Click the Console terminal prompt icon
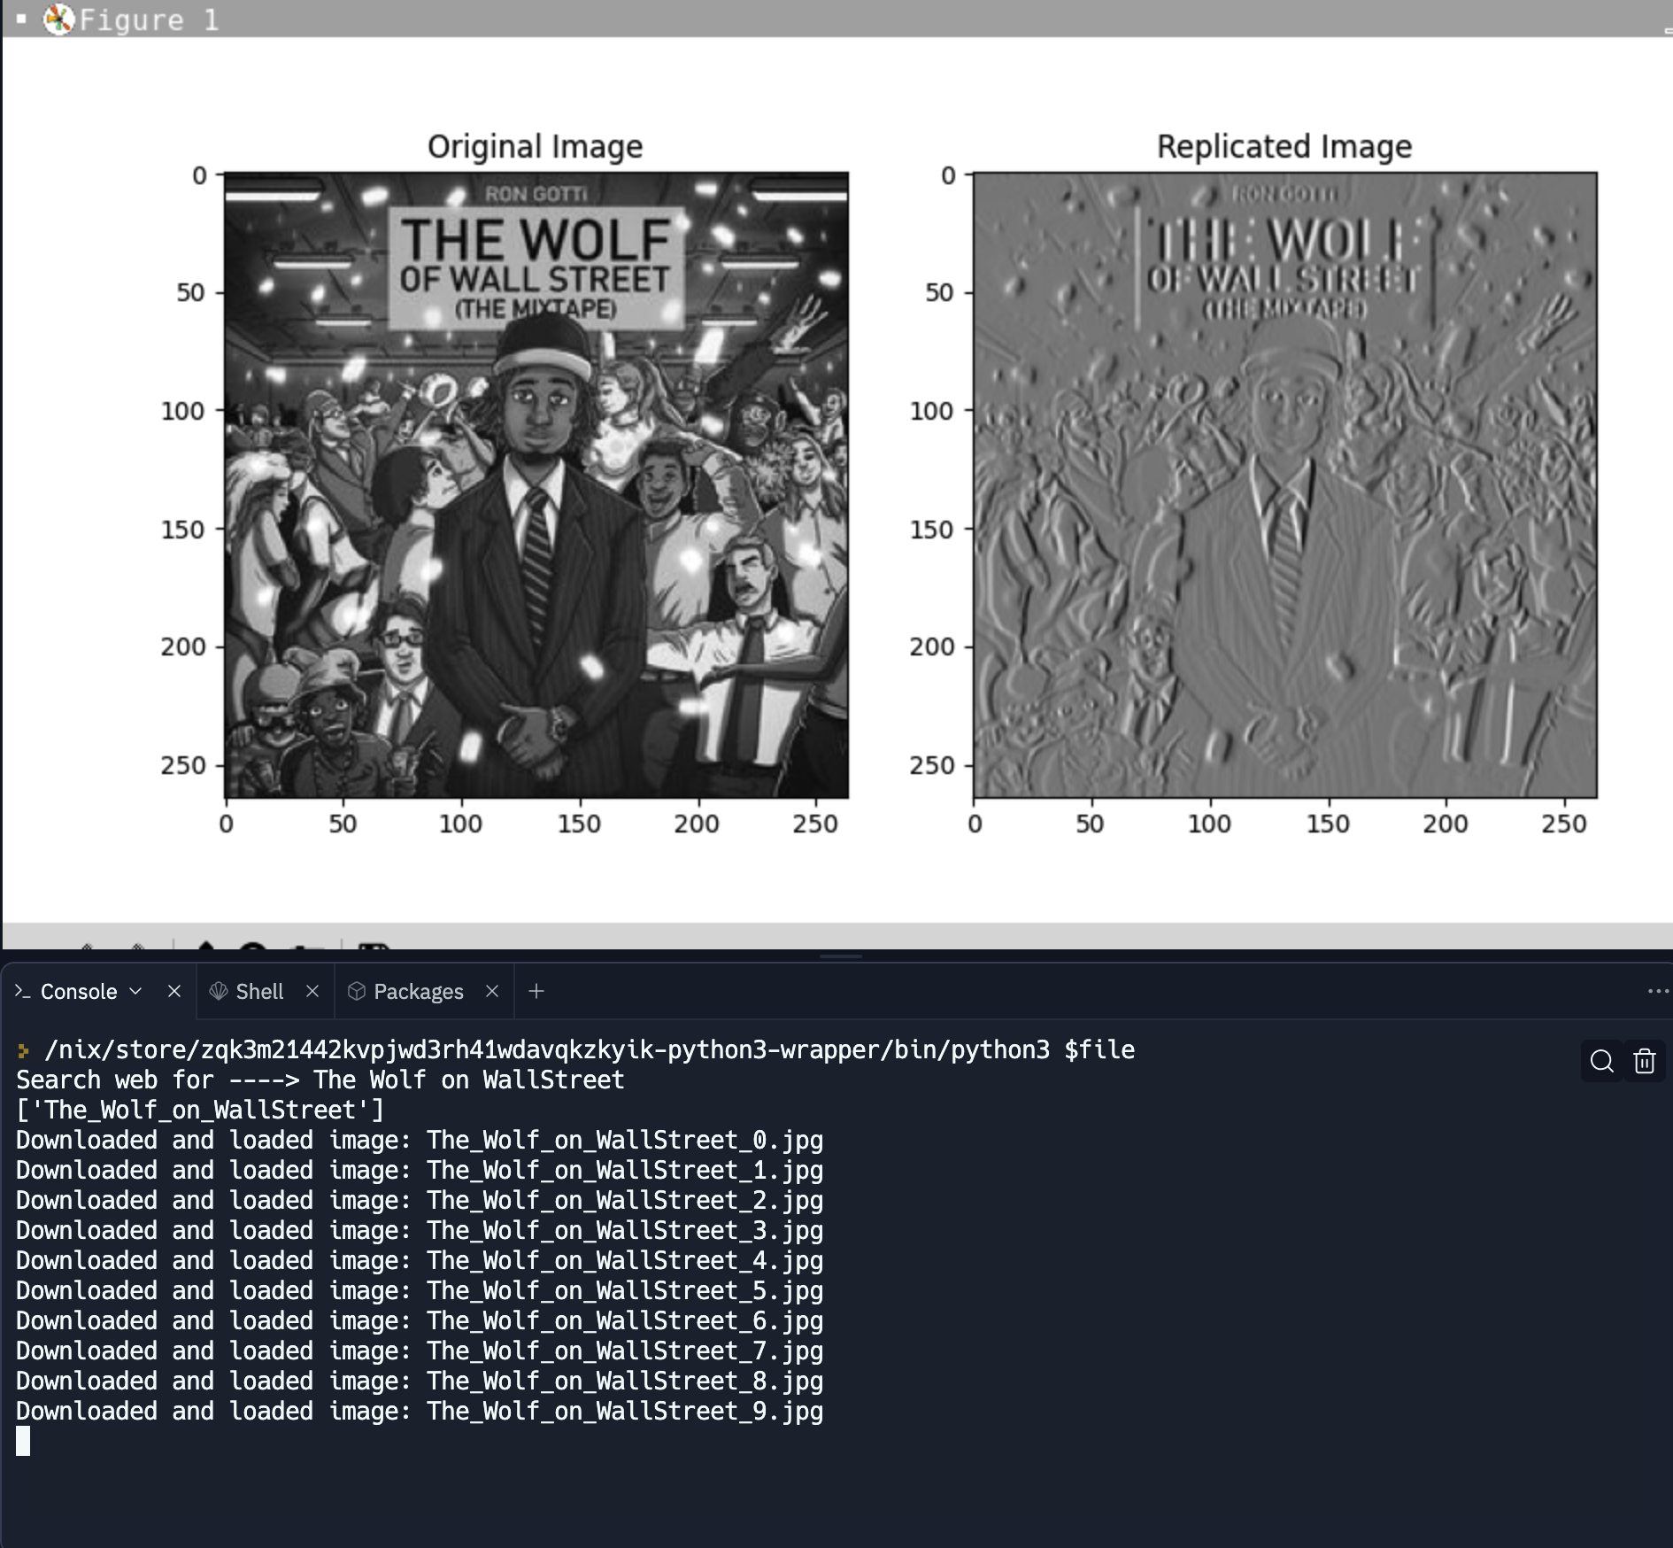 click(23, 991)
